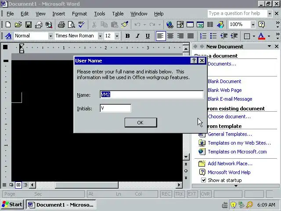Image resolution: width=281 pixels, height=211 pixels.
Task: Open the Edit menu
Action: coord(25,14)
